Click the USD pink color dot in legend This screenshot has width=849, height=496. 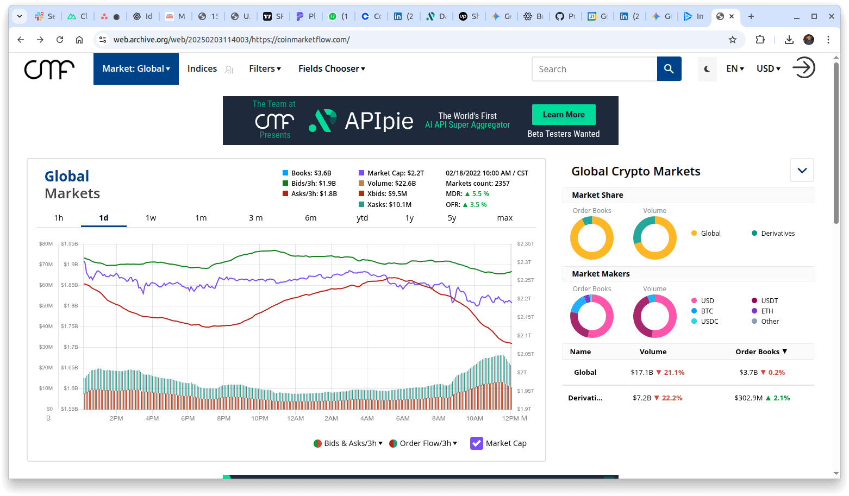[694, 300]
